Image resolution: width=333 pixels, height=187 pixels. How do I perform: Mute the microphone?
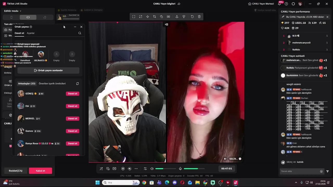coord(180,169)
